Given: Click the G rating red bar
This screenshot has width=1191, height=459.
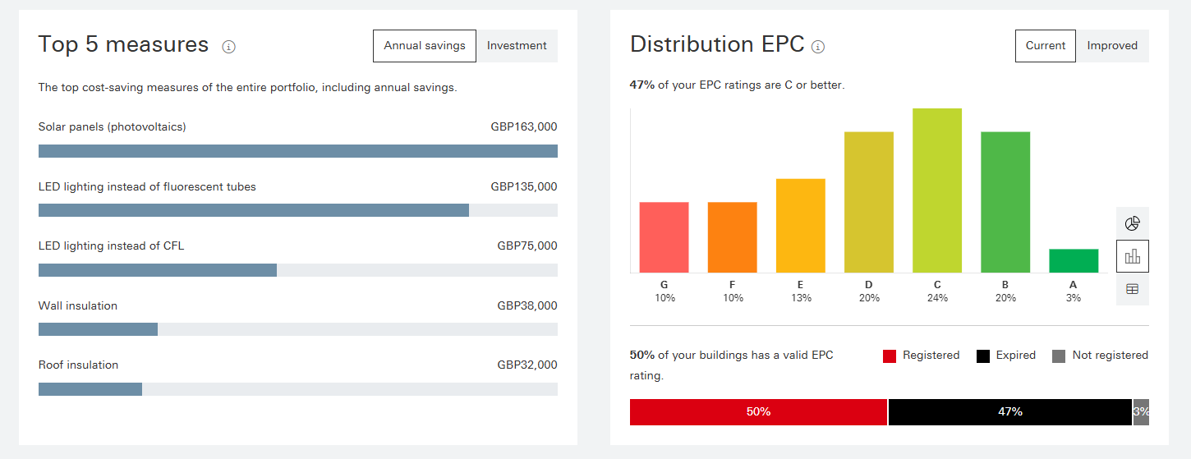Looking at the screenshot, I should [664, 237].
